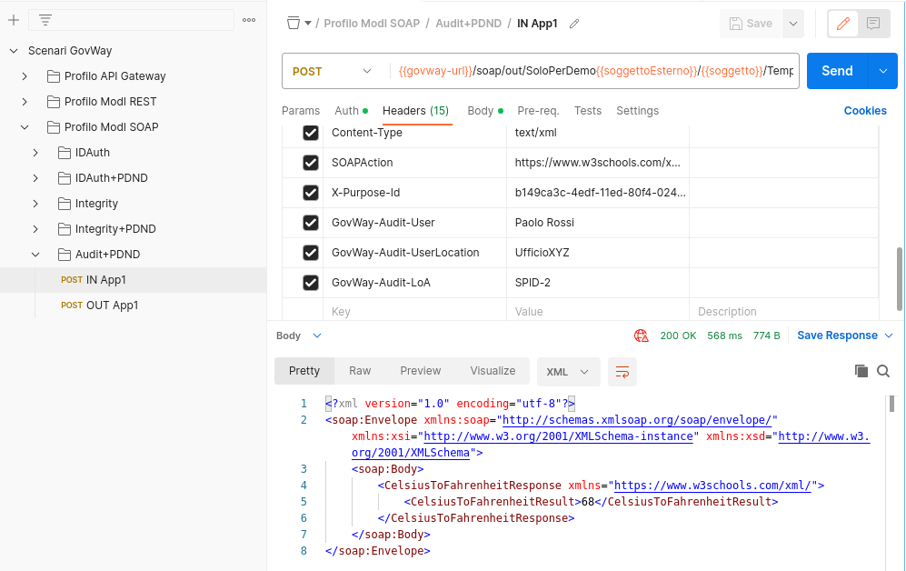
Task: Expand the Integrity+PDND folder chevron
Action: click(35, 229)
